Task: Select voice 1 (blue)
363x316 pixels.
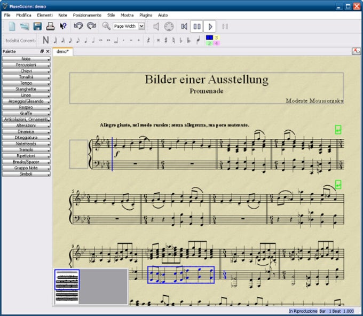Action: click(209, 37)
